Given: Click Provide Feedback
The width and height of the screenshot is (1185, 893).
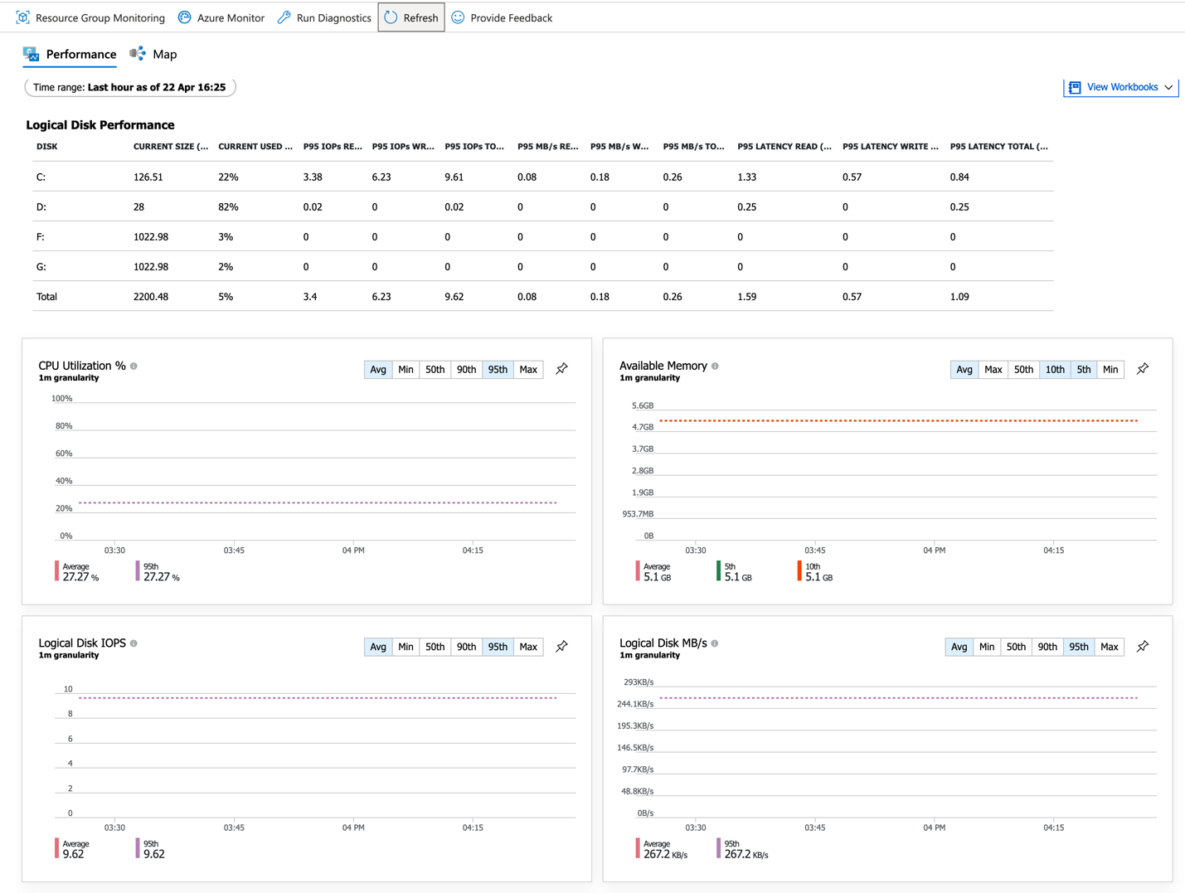Looking at the screenshot, I should [502, 17].
